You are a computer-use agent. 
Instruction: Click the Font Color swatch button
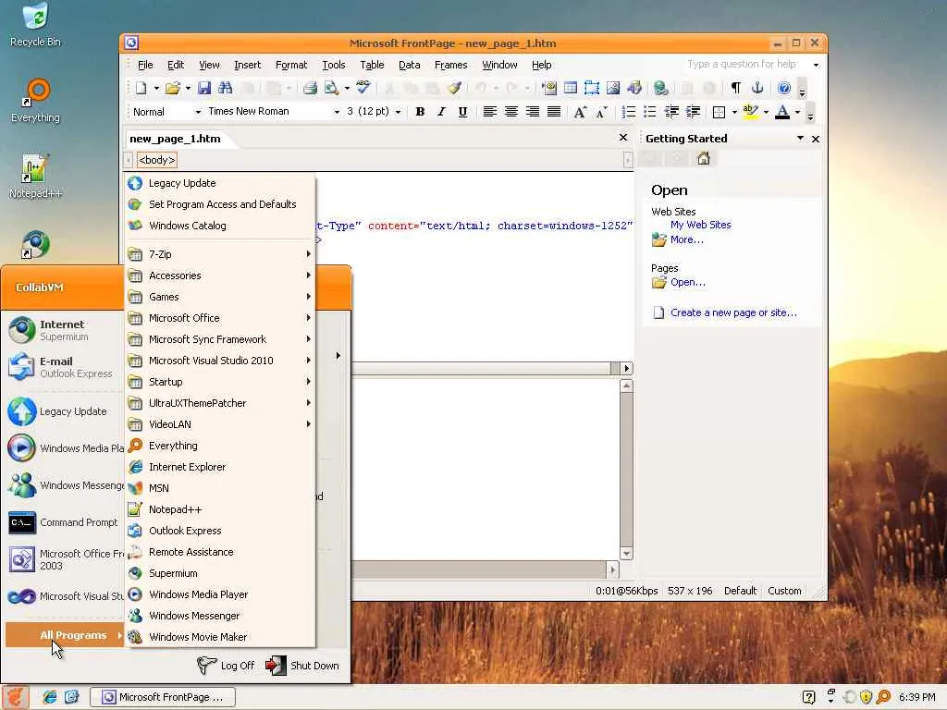coord(782,112)
